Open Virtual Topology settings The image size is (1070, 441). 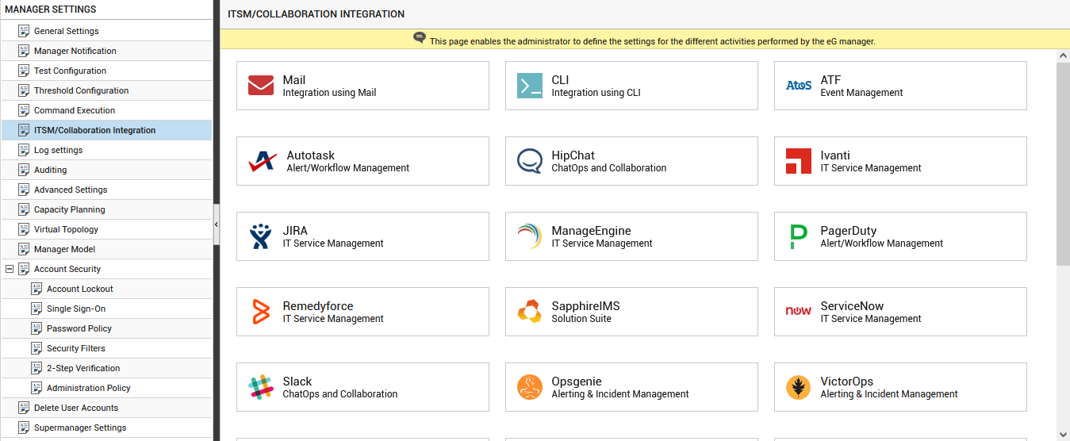pyautogui.click(x=67, y=229)
